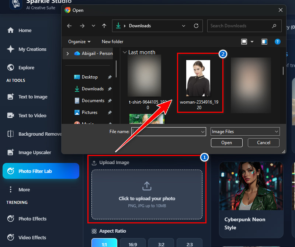The height and width of the screenshot is (247, 295).
Task: Close the Open dialog window
Action: (281, 10)
